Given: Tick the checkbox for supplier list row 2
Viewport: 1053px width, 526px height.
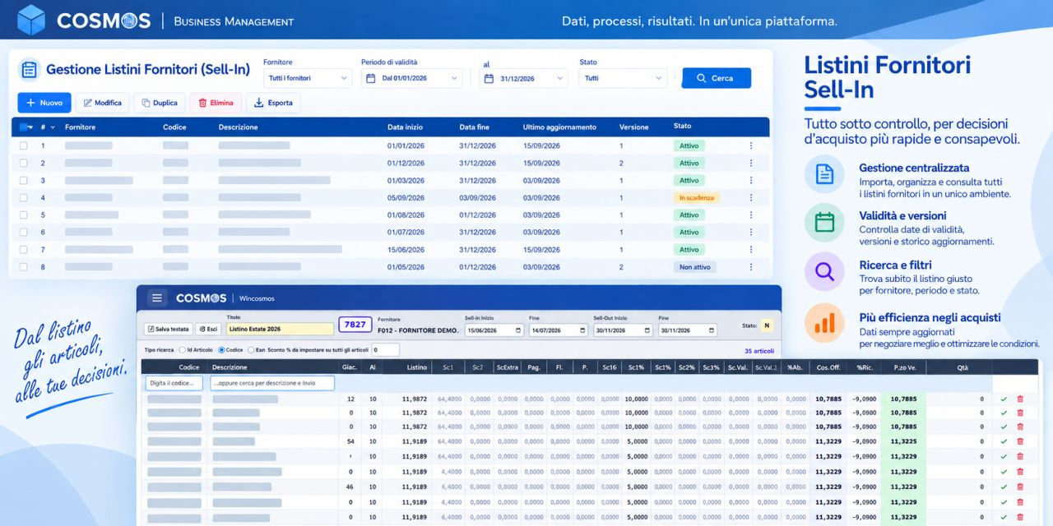Looking at the screenshot, I should pyautogui.click(x=23, y=163).
